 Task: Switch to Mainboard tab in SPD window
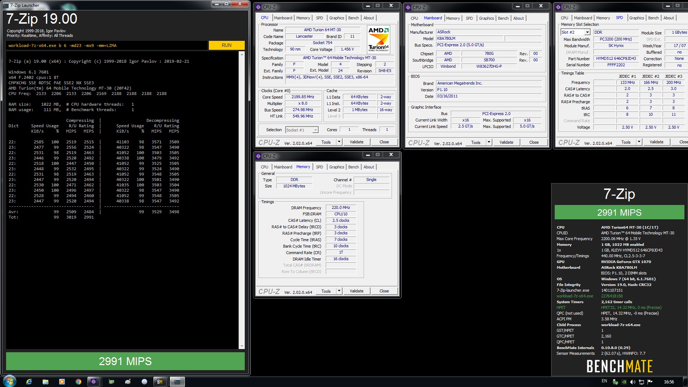(x=583, y=18)
